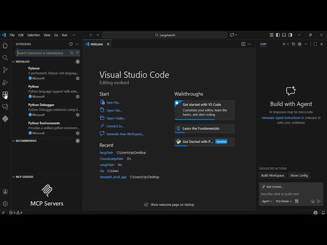327x245 pixels.
Task: Open notifications bell in status bar
Action: coord(323,212)
